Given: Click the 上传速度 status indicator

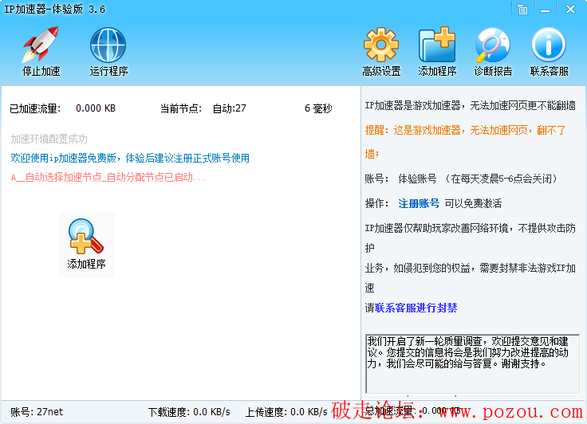Looking at the screenshot, I should [x=286, y=412].
